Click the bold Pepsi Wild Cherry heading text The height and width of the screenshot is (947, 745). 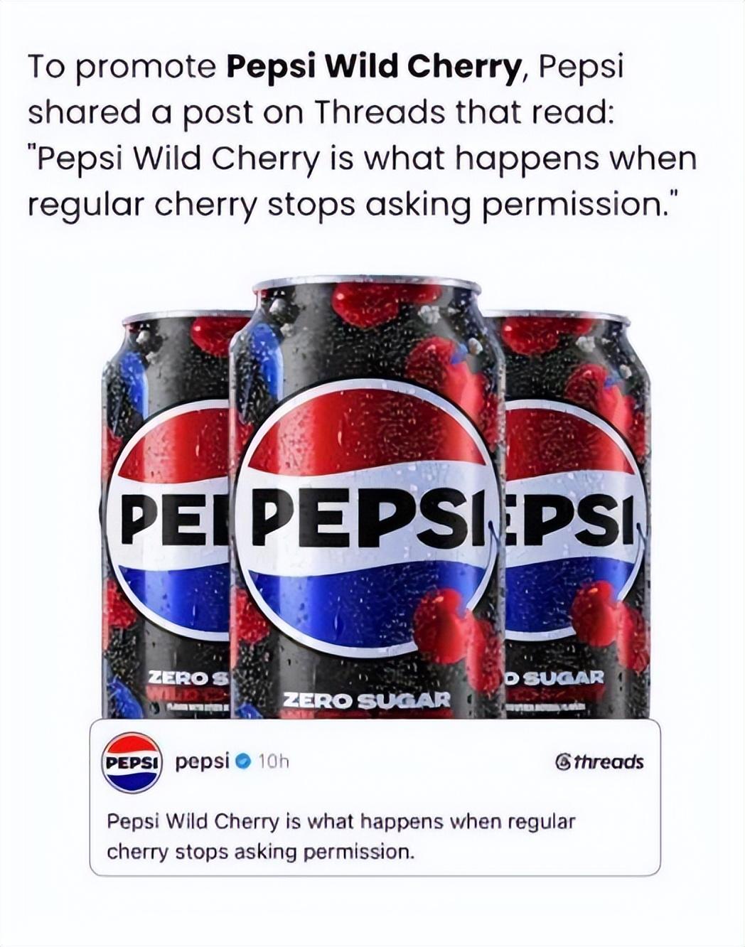click(373, 67)
